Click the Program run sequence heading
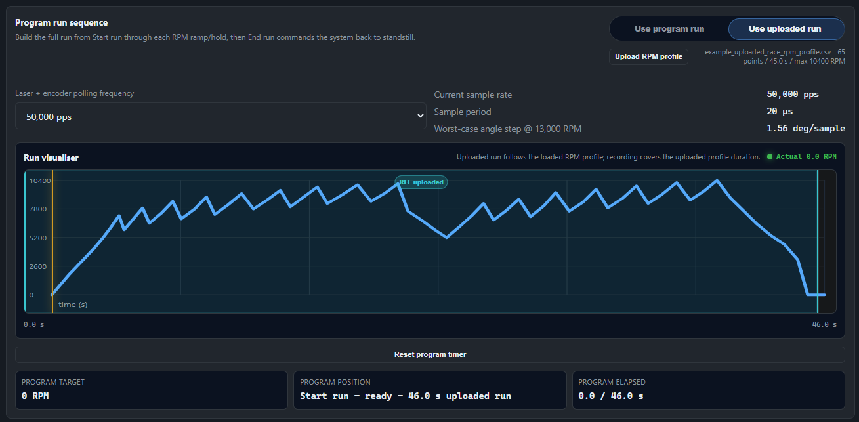The height and width of the screenshot is (422, 859). click(62, 23)
